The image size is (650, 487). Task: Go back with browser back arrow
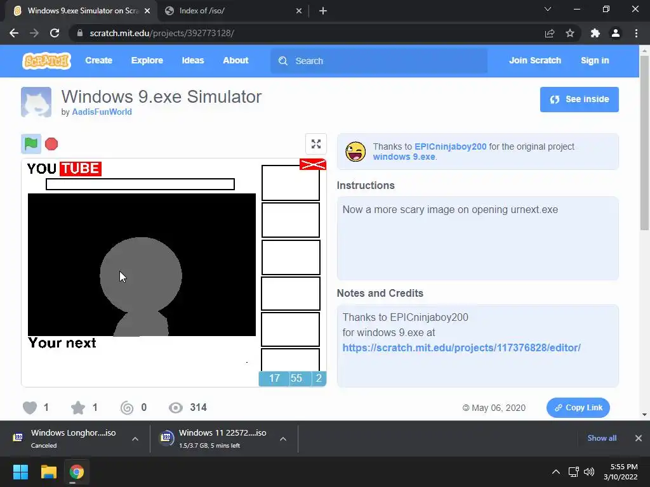pyautogui.click(x=14, y=33)
